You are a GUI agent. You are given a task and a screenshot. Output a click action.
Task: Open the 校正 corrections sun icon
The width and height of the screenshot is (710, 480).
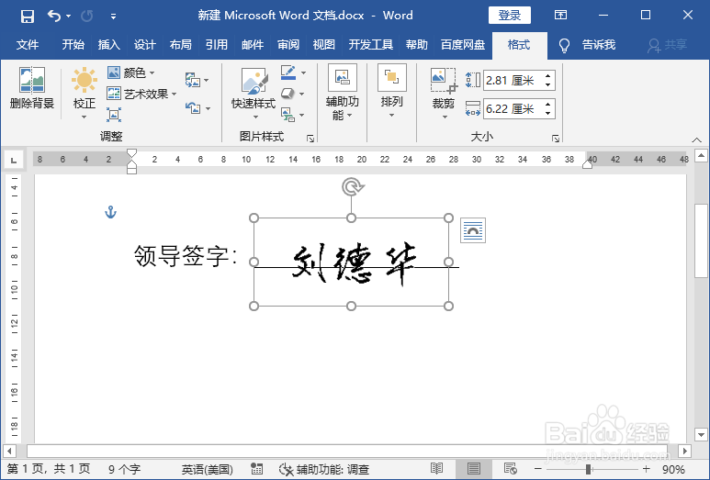pyautogui.click(x=85, y=93)
